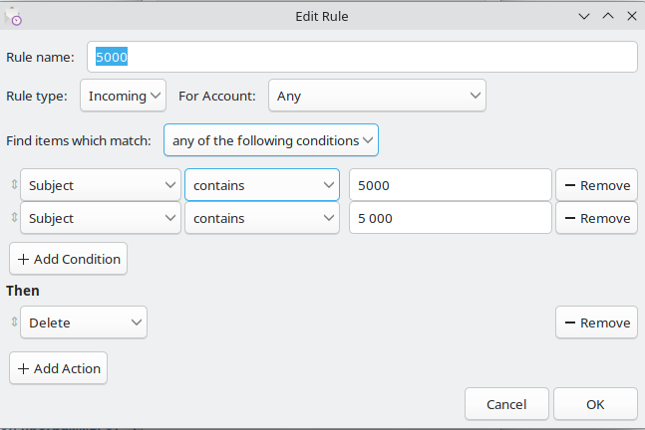Click drag handle beside Delete action

point(14,322)
